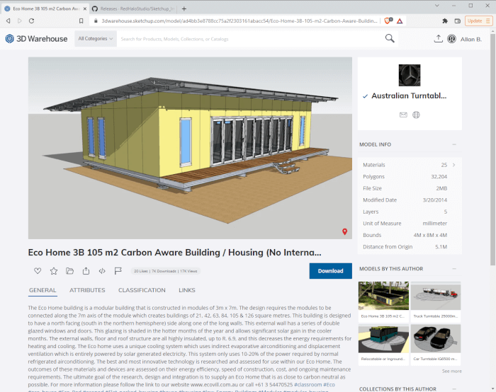Add model to folder collection icon
The width and height of the screenshot is (496, 392).
pos(69,271)
